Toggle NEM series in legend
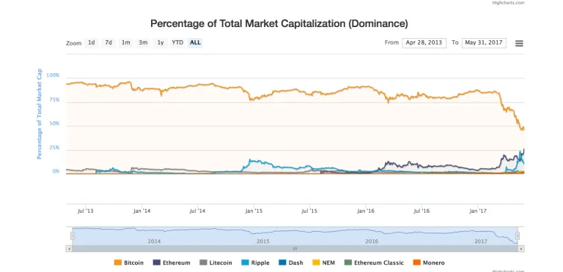The image size is (563, 272). (323, 262)
